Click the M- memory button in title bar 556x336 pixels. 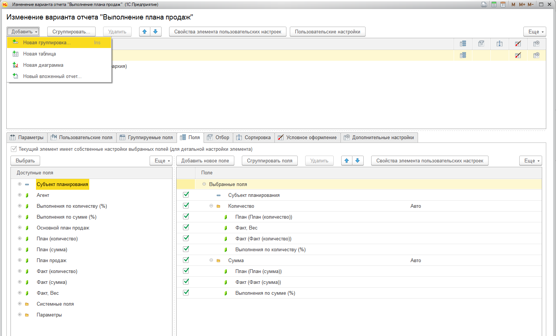pyautogui.click(x=531, y=4)
